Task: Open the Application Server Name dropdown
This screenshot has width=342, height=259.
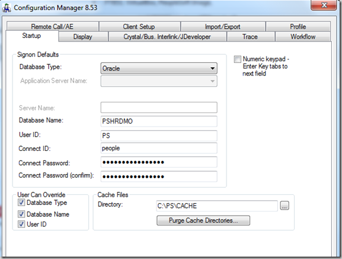Action: [x=159, y=81]
